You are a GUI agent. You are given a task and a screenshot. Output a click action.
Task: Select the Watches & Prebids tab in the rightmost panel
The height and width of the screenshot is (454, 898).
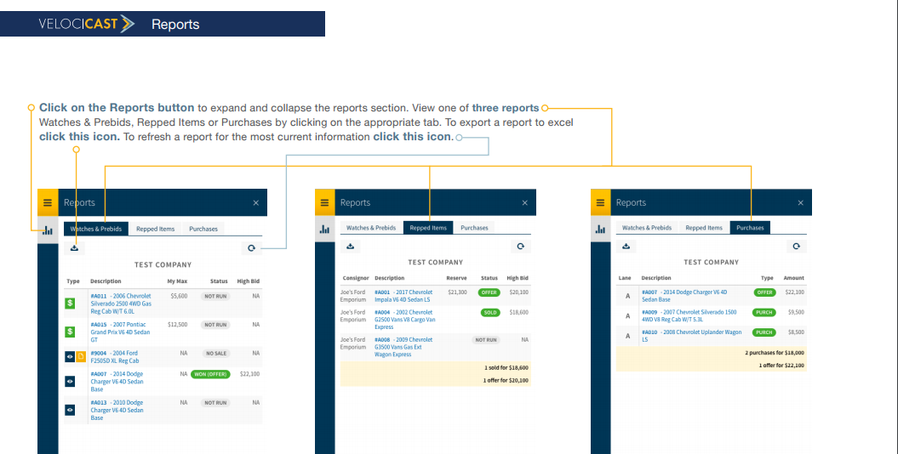(x=646, y=228)
